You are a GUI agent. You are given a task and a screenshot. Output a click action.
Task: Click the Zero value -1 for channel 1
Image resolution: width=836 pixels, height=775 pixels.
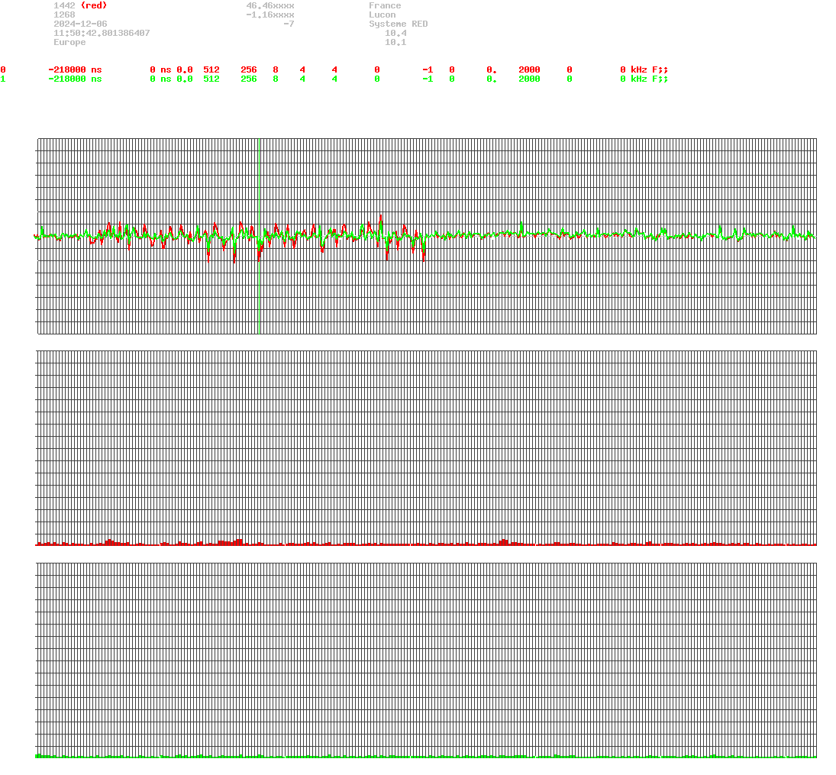tap(428, 79)
